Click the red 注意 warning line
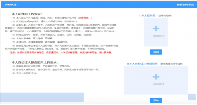 [61, 53]
